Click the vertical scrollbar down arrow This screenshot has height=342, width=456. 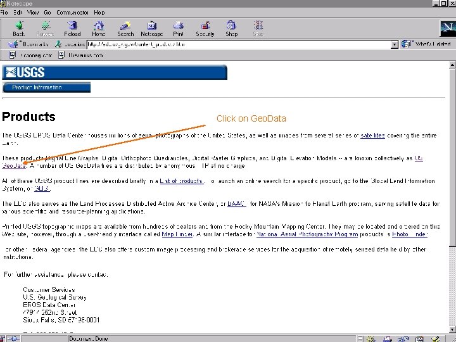click(x=452, y=329)
